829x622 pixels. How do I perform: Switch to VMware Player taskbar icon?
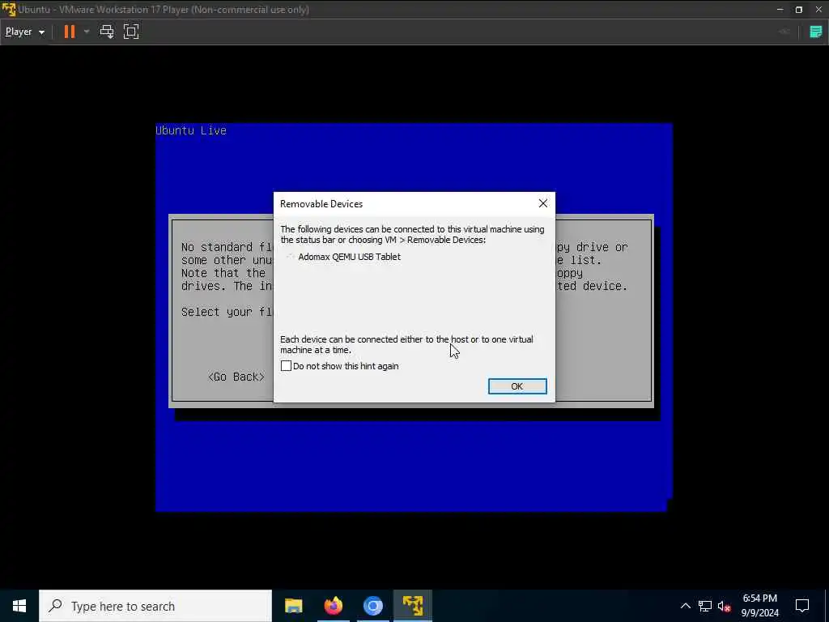(x=412, y=606)
